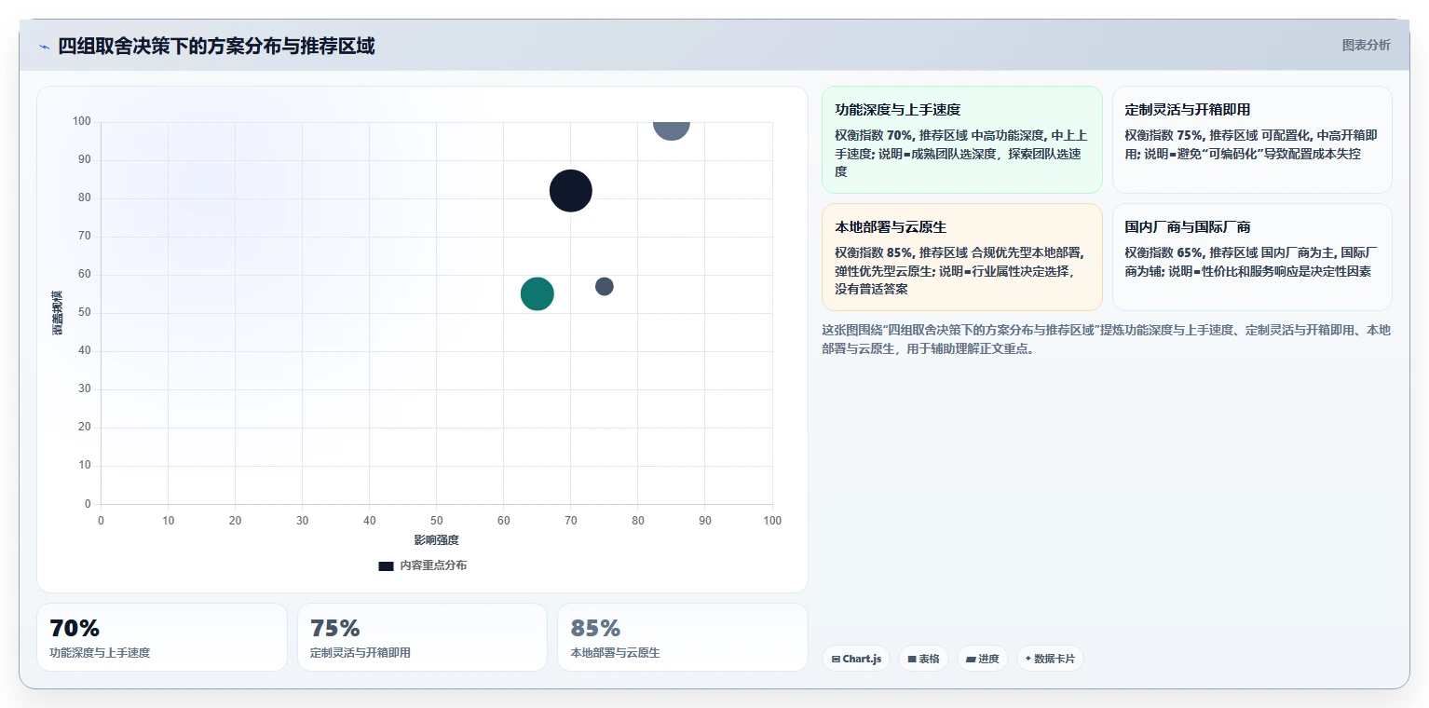Viewport: 1429px width, 708px height.
Task: Select the 数据卡片 tag chip
Action: (x=1050, y=659)
